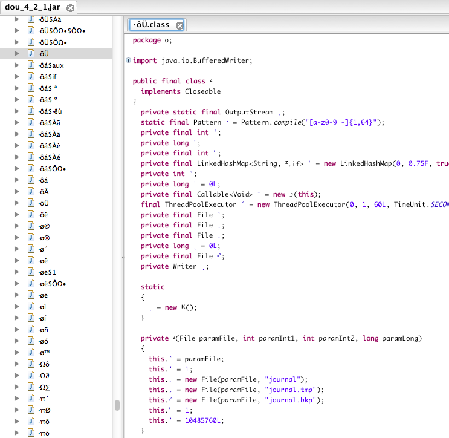The width and height of the screenshot is (449, 438).
Task: Click 'public final class' declaration text
Action: [x=169, y=81]
